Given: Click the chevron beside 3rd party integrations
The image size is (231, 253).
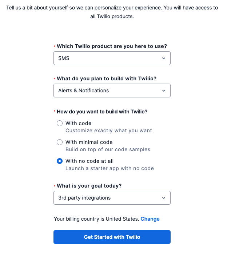Looking at the screenshot, I should tap(164, 198).
